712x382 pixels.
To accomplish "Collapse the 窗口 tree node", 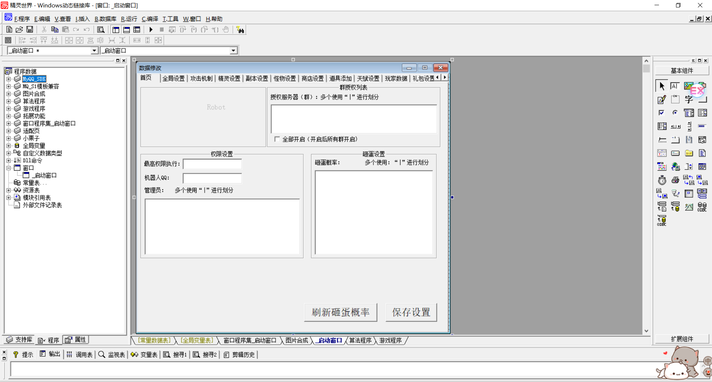I will coord(9,168).
